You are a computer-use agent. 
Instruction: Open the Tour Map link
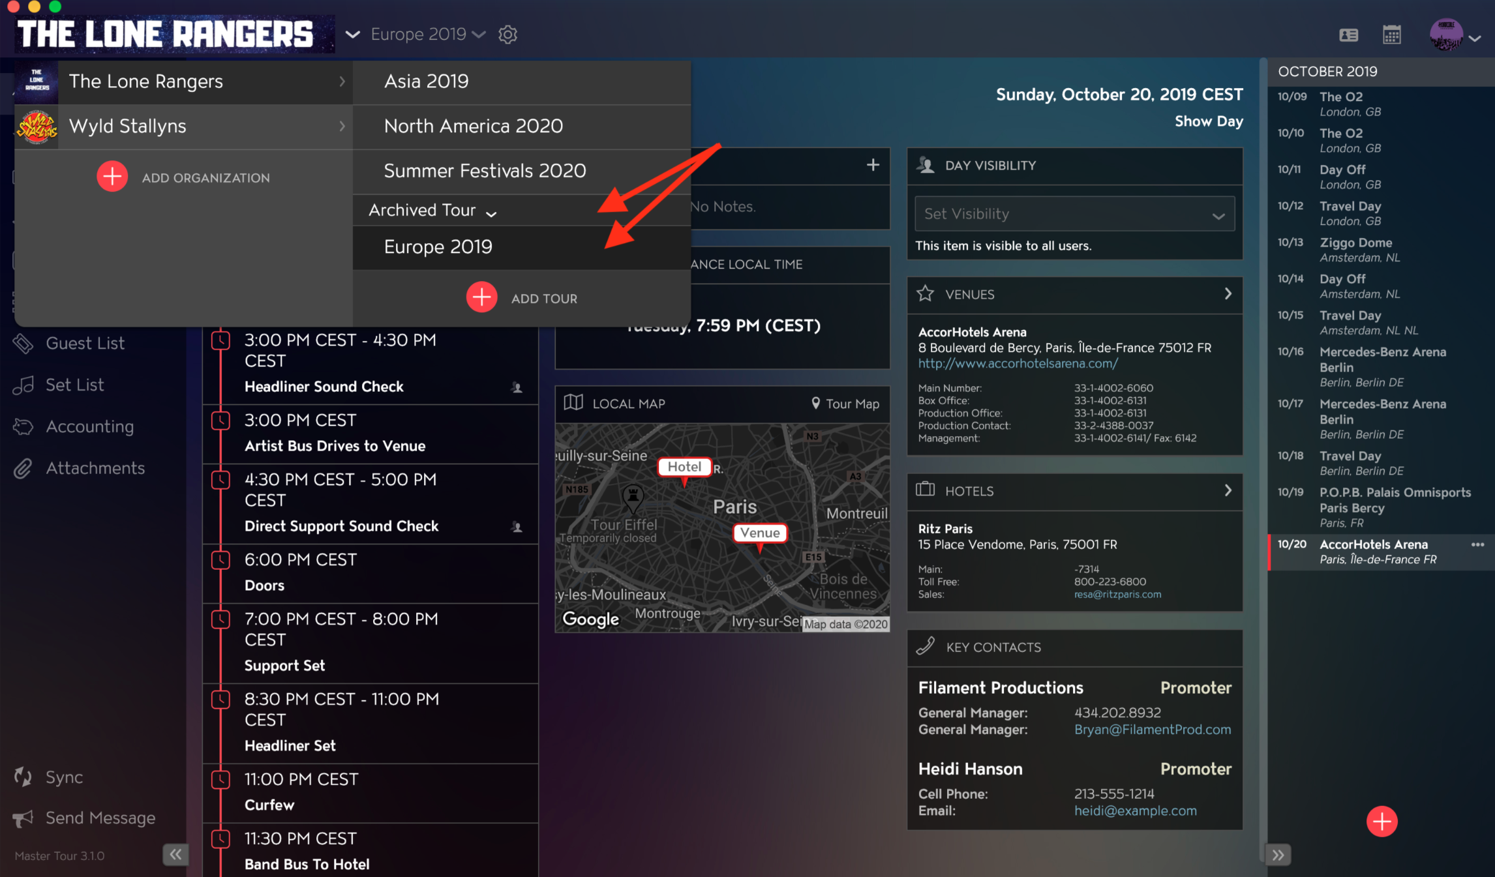852,404
